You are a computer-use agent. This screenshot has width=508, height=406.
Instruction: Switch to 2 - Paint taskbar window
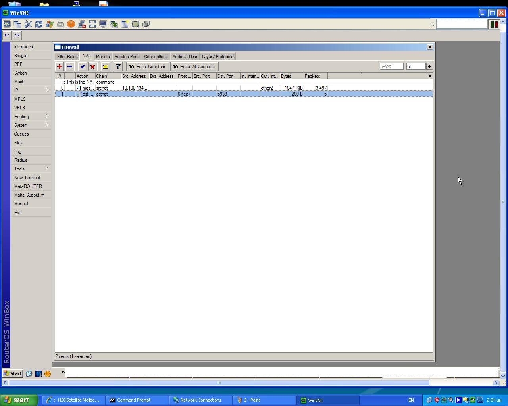tap(264, 400)
